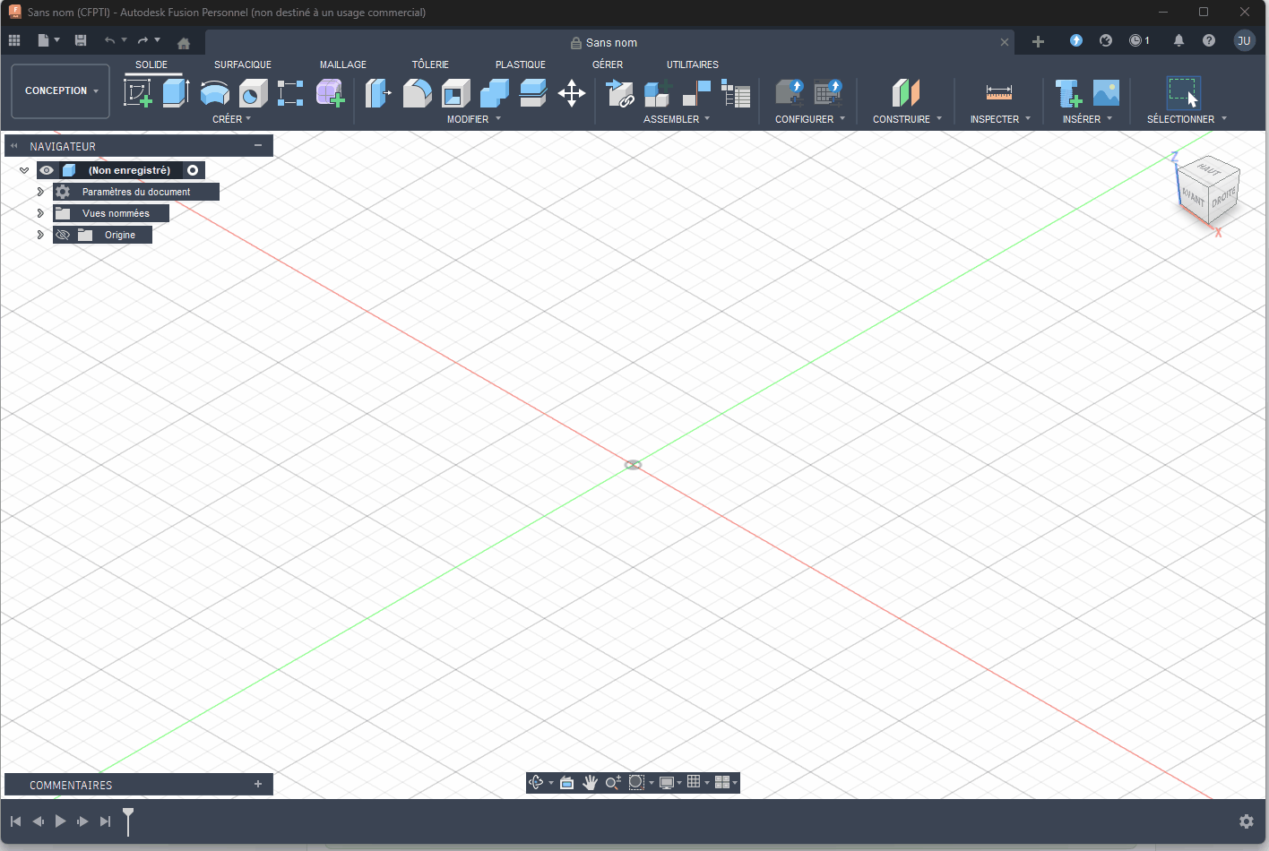The width and height of the screenshot is (1269, 851).
Task: Click the Home button next to undo controls
Action: coord(185,39)
